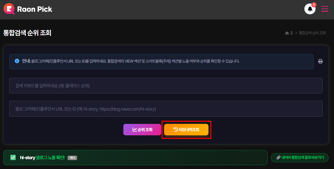Toggle the green checkmark beside hl-story

click(x=13, y=158)
